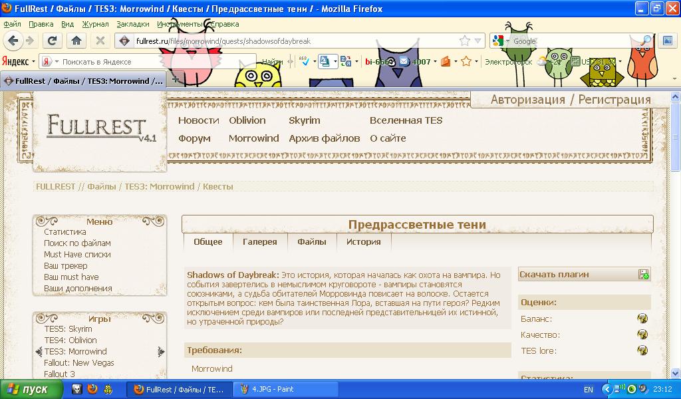Click Скачать плагин download button
Viewport: 681px width, 399px height.
click(584, 275)
